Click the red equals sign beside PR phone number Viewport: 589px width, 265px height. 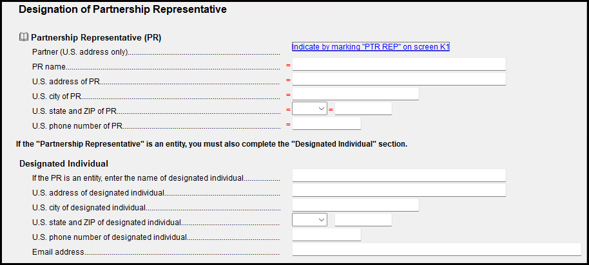pyautogui.click(x=288, y=124)
